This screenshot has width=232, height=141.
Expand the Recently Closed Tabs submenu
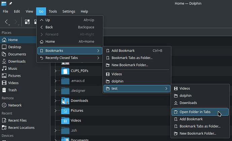coord(70,58)
